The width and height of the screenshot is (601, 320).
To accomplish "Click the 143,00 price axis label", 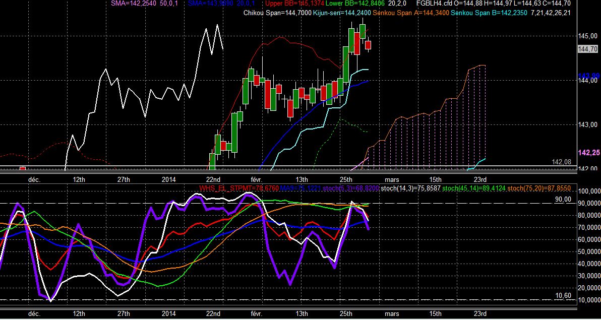I will point(587,124).
